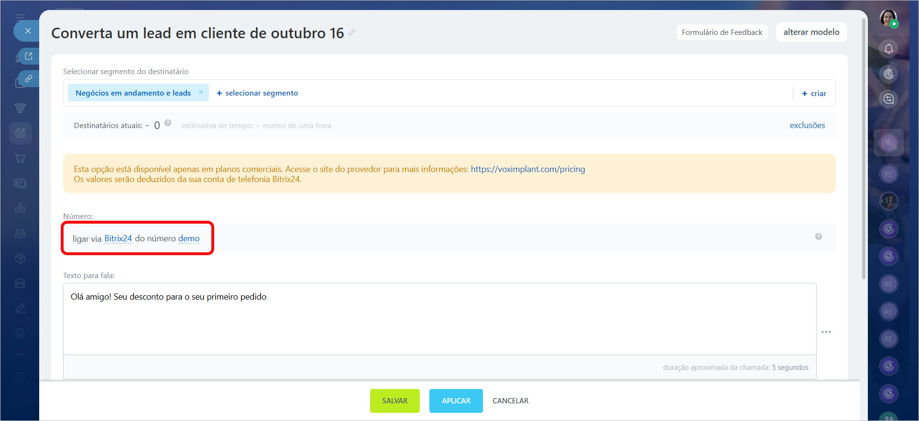Viewport: 919px width, 421px height.
Task: Close the slider panel with X button
Action: pyautogui.click(x=28, y=31)
